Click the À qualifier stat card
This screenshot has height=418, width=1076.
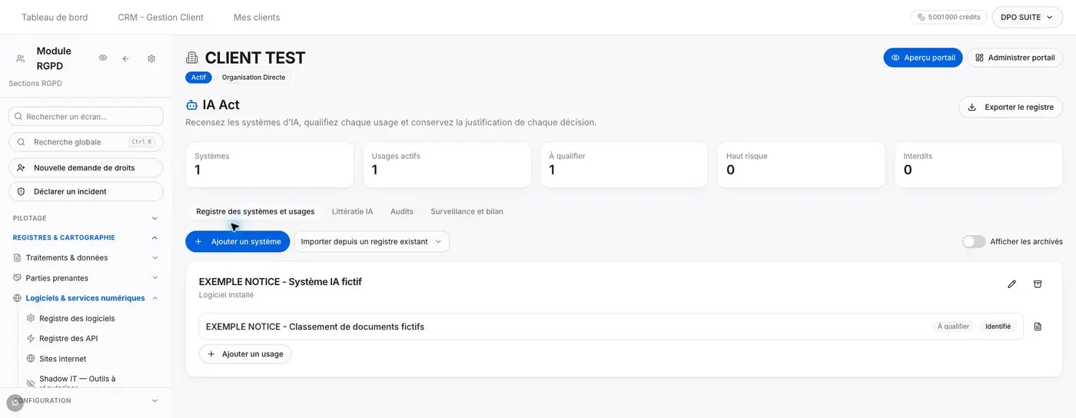(x=624, y=164)
